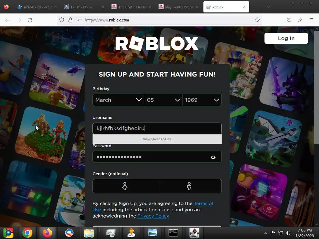Screen dimensions: 319x239
Task: Open the Obama logo app on taskbar
Action: tap(69, 233)
